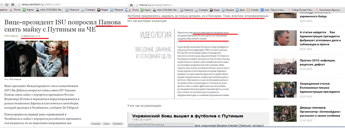Select the Спорт tag

click(106, 124)
